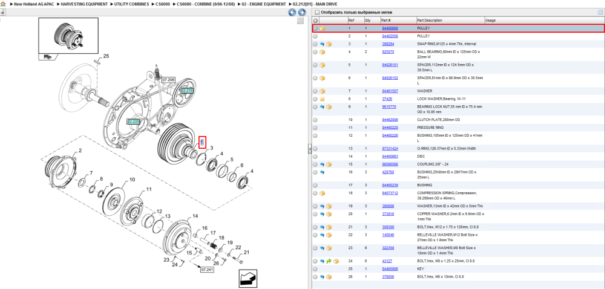
Task: Toggle the grey circle for PULLEY 84462556
Action: click(x=315, y=36)
